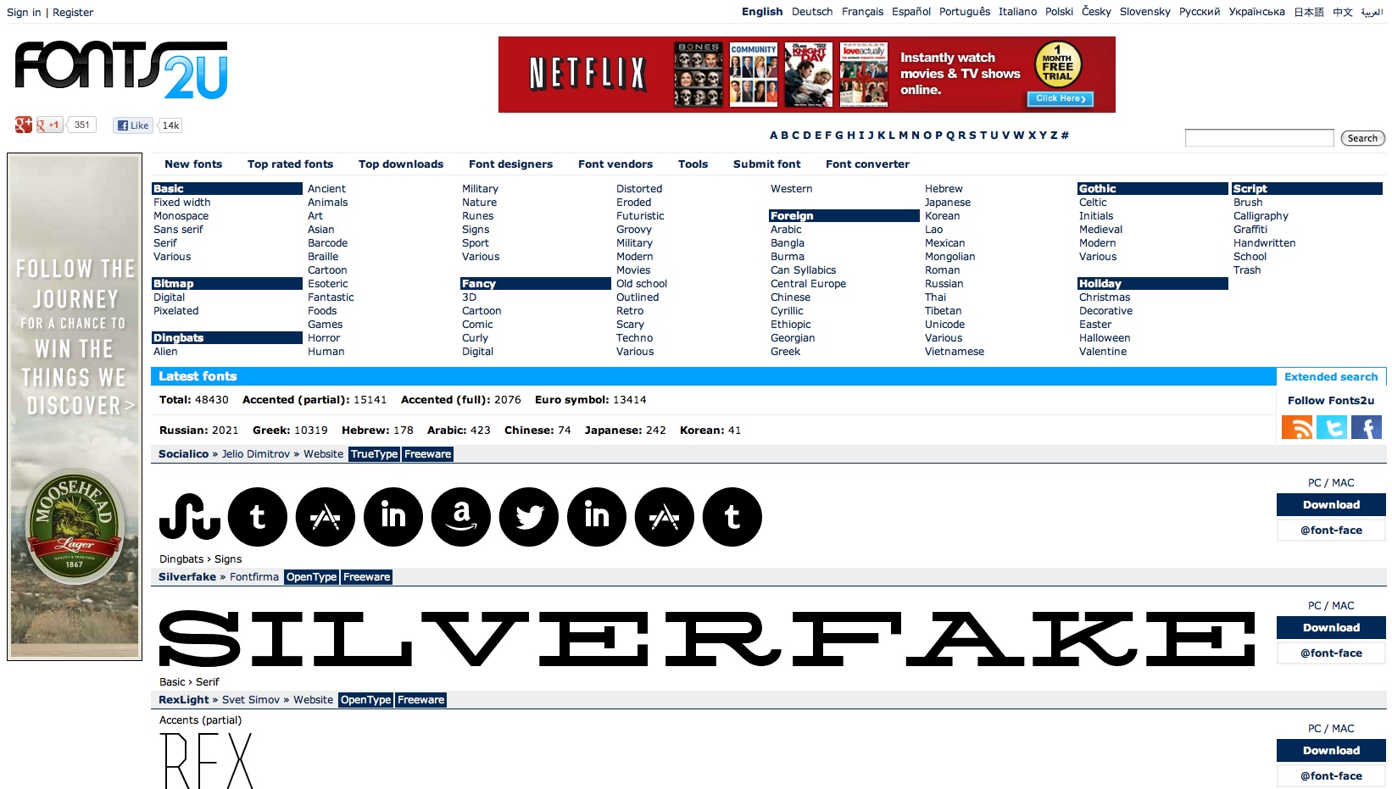Open the Fonts2u RSS feed
This screenshot has width=1392, height=789.
point(1300,428)
